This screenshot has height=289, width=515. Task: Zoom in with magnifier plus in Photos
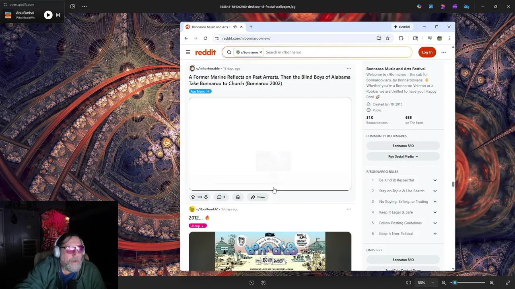point(492,283)
